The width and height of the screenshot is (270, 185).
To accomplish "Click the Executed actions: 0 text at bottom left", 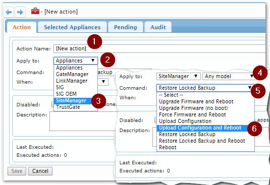I will pyautogui.click(x=42, y=155).
